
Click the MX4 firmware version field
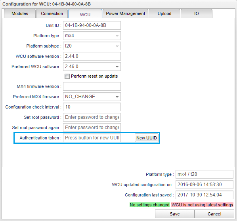click(92, 86)
